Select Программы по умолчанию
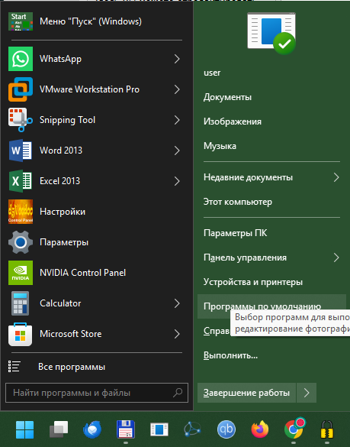 271,306
